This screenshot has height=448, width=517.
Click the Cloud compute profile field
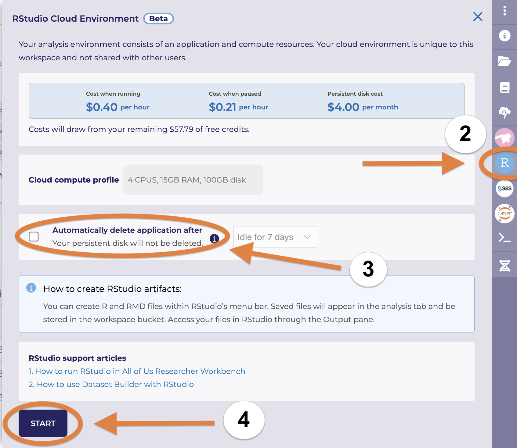coord(193,180)
